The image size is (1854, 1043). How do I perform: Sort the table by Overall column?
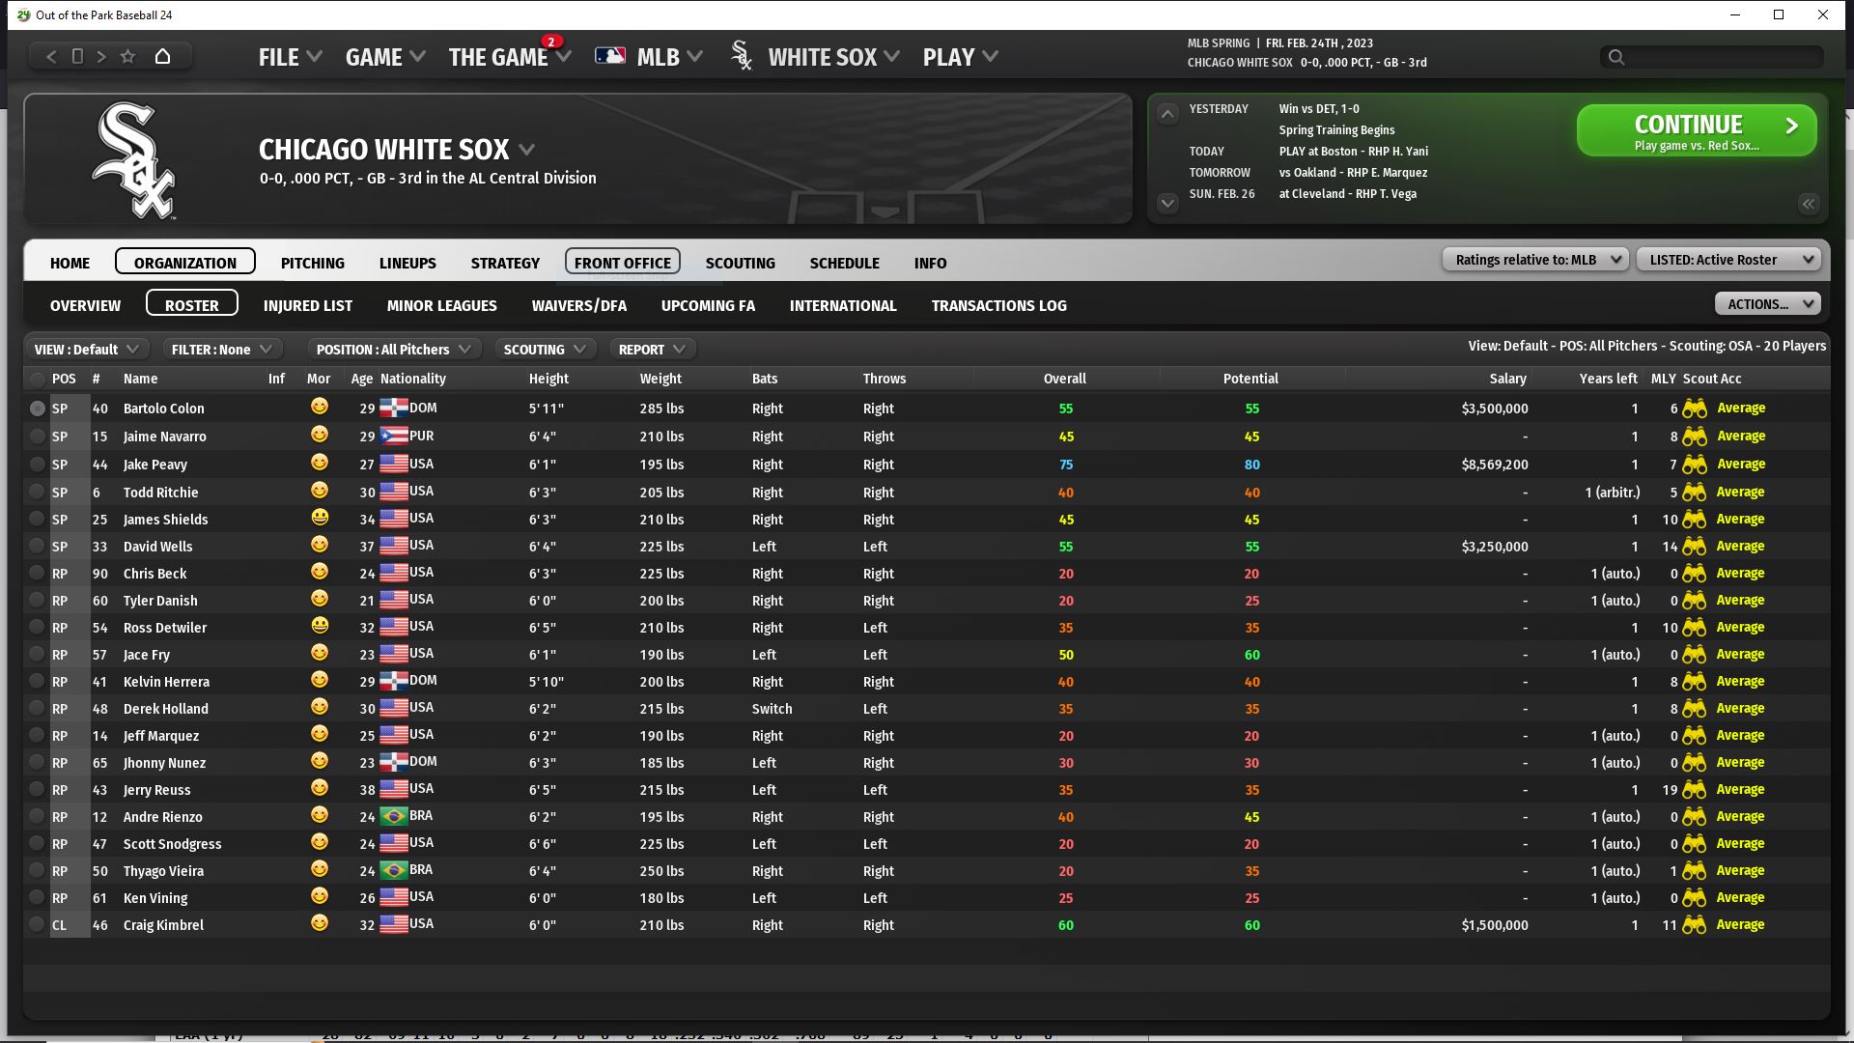point(1064,379)
